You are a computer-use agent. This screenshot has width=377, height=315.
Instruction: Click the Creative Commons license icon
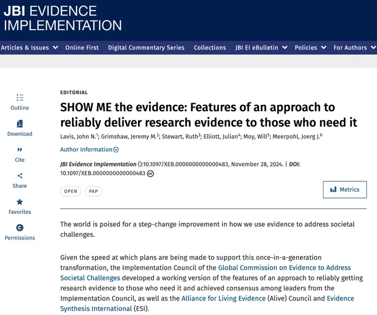(x=150, y=174)
